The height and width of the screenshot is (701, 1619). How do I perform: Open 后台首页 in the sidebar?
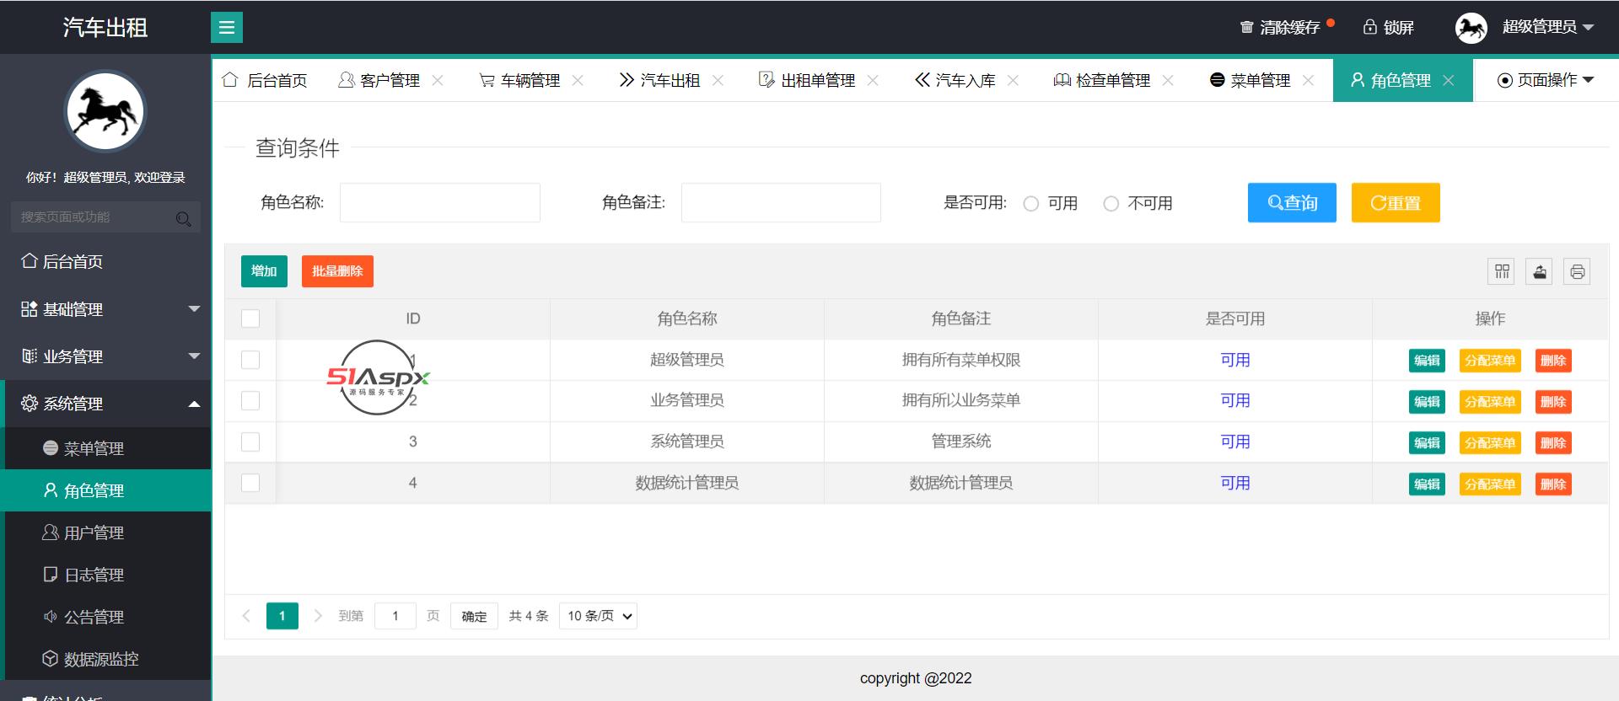[x=105, y=261]
